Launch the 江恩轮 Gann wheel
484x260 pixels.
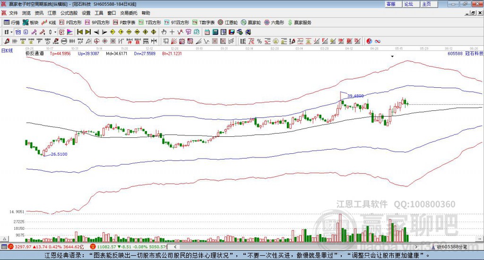pos(228,23)
